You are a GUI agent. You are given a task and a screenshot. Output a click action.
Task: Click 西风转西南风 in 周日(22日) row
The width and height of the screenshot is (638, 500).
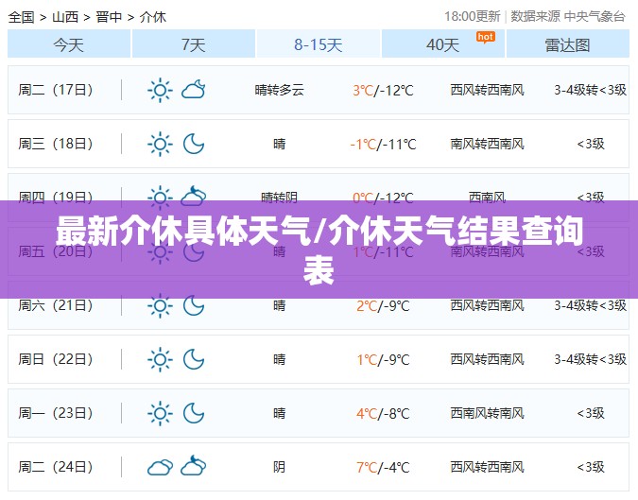(487, 360)
